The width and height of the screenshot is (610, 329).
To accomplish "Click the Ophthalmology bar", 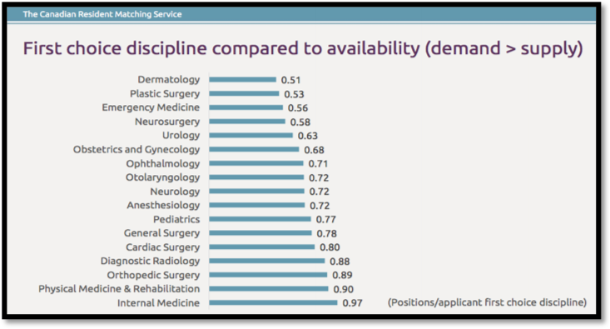I will coord(256,163).
